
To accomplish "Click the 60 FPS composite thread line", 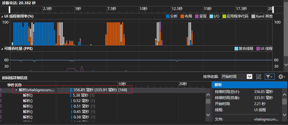I will (x=141, y=60).
